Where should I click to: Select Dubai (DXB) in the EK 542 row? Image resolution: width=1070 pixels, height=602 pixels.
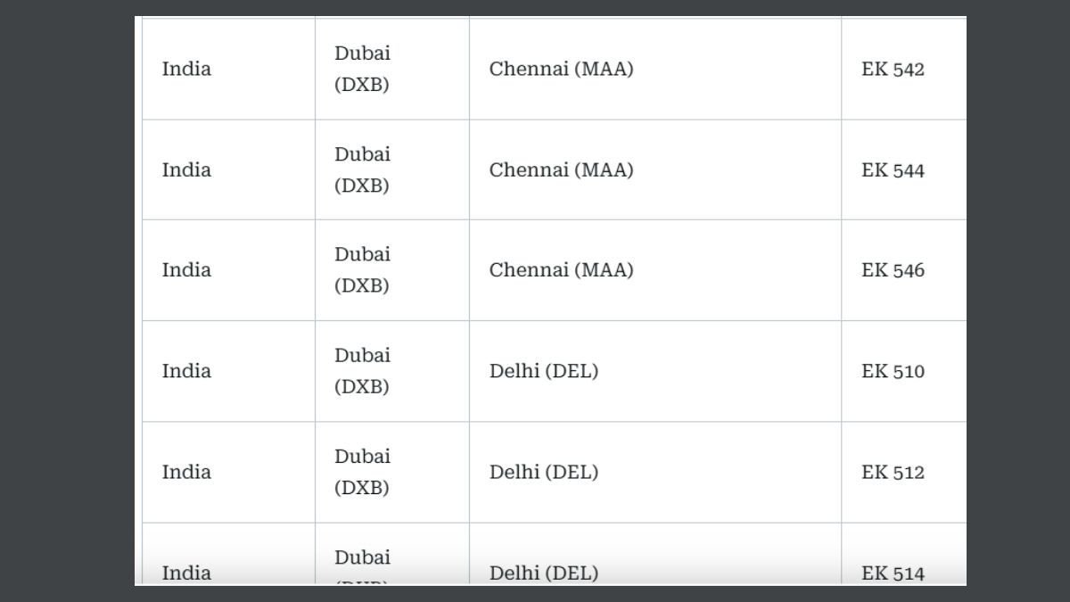coord(362,70)
